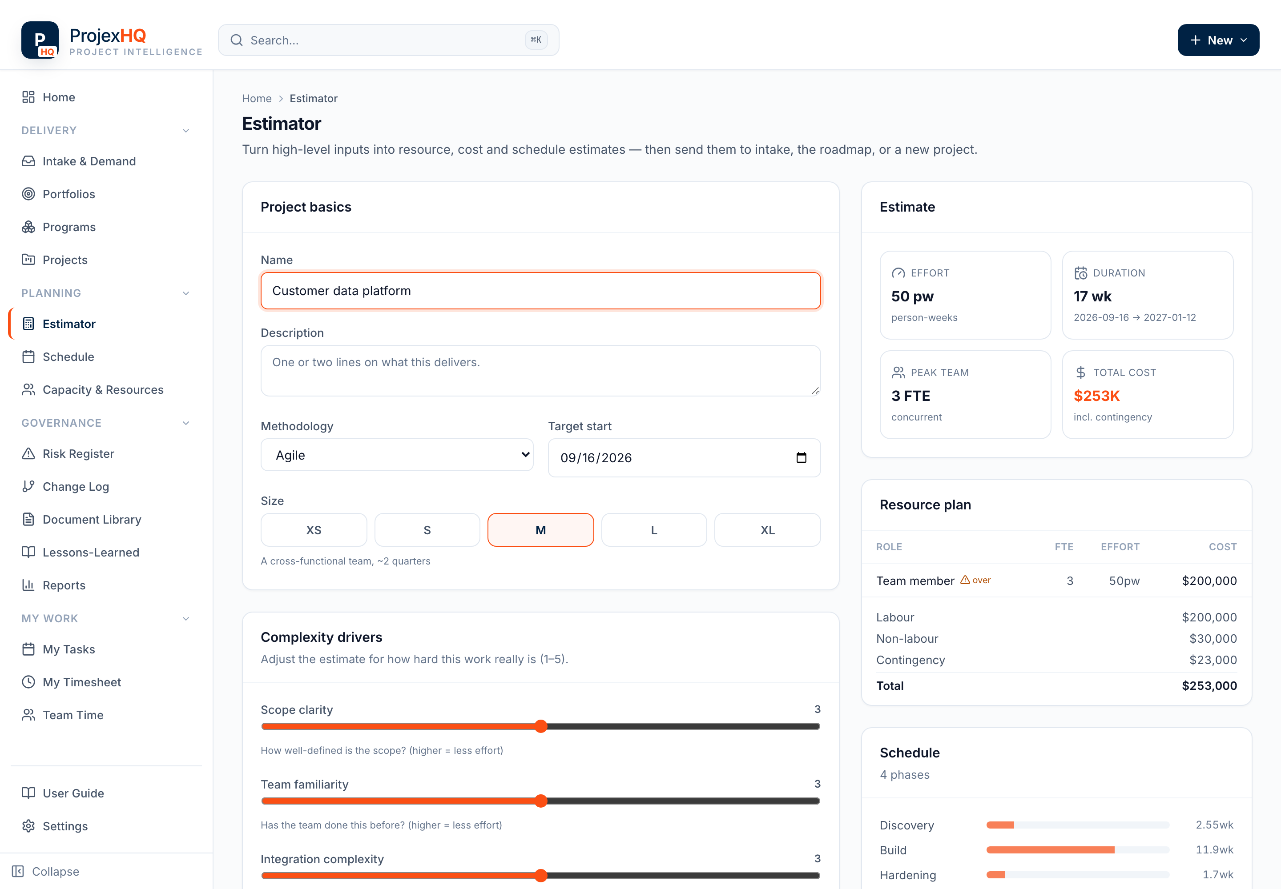Viewport: 1281px width, 889px height.
Task: Click the Scope clarity slider
Action: (x=541, y=726)
